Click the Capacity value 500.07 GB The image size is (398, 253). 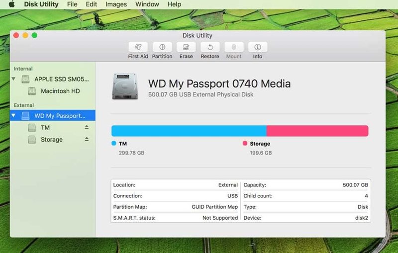[355, 185]
